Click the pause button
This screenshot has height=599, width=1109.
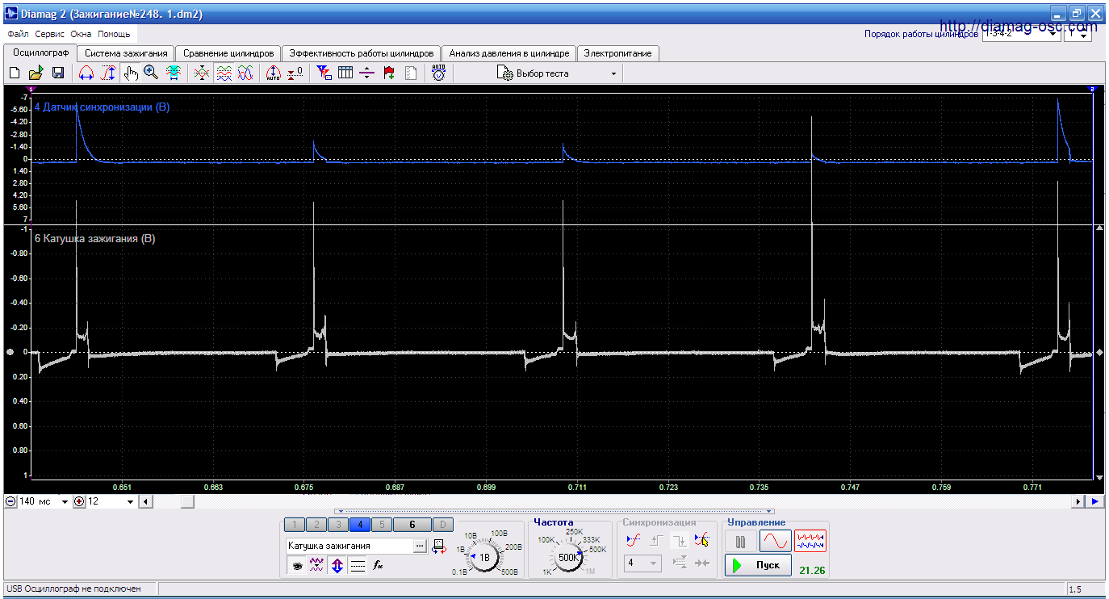click(x=740, y=541)
